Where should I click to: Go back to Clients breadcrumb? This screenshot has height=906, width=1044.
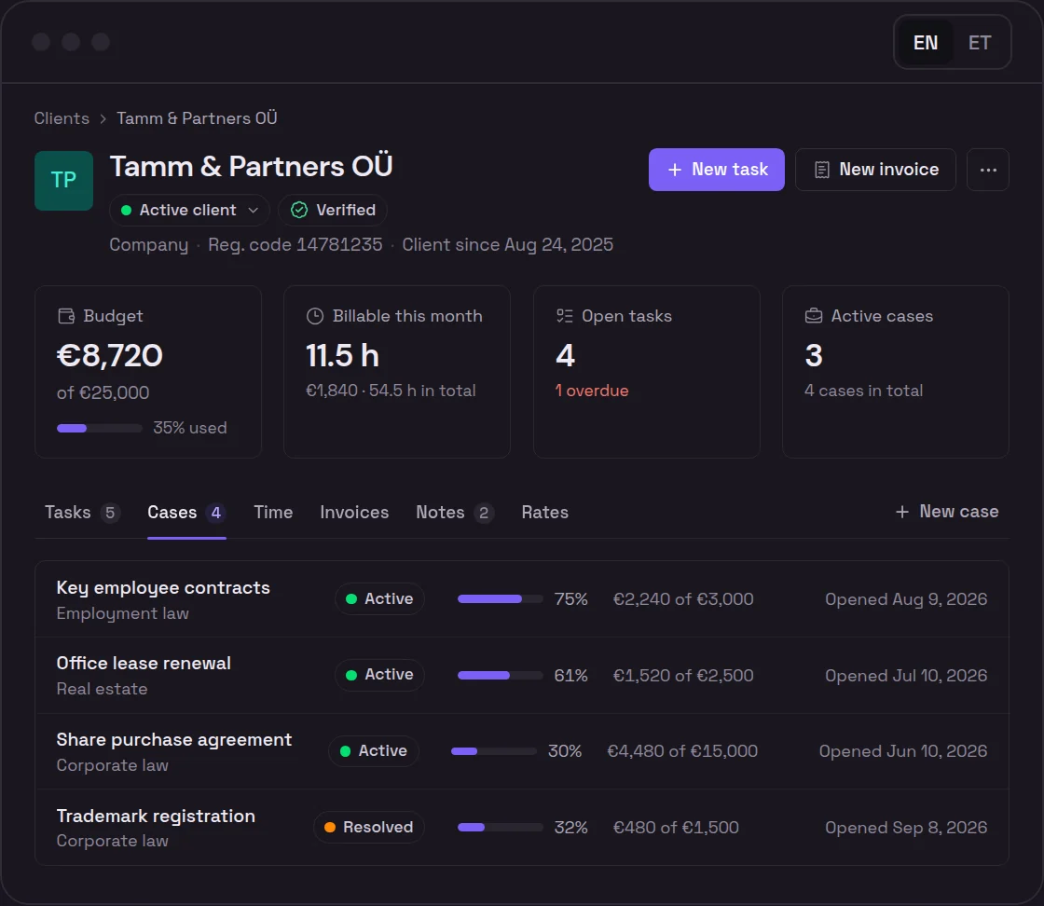tap(62, 118)
